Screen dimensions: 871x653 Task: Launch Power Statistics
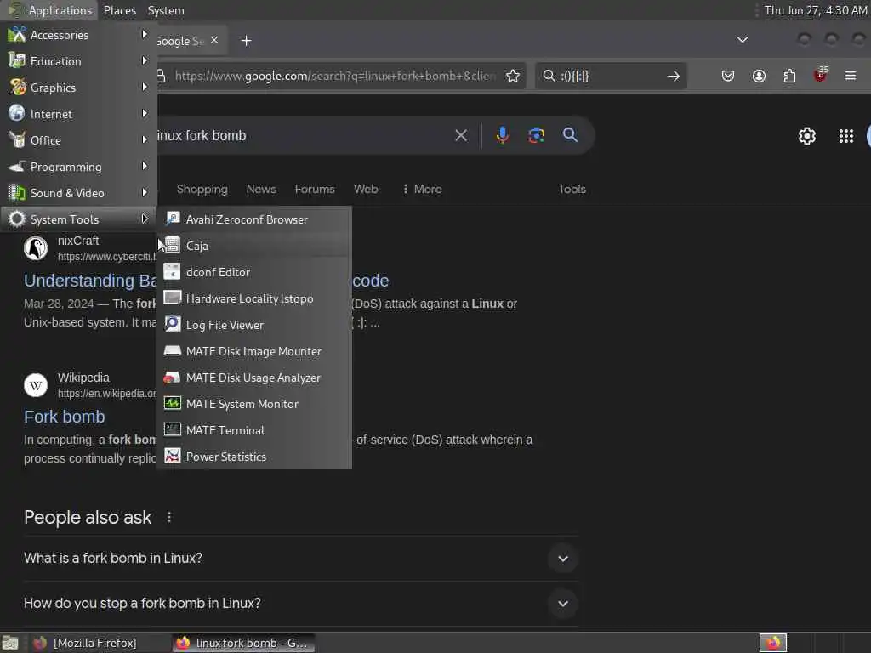point(253,457)
